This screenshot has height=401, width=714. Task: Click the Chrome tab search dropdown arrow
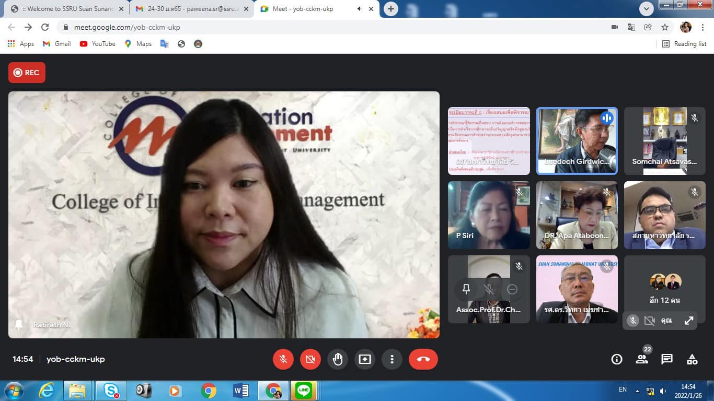pos(647,9)
